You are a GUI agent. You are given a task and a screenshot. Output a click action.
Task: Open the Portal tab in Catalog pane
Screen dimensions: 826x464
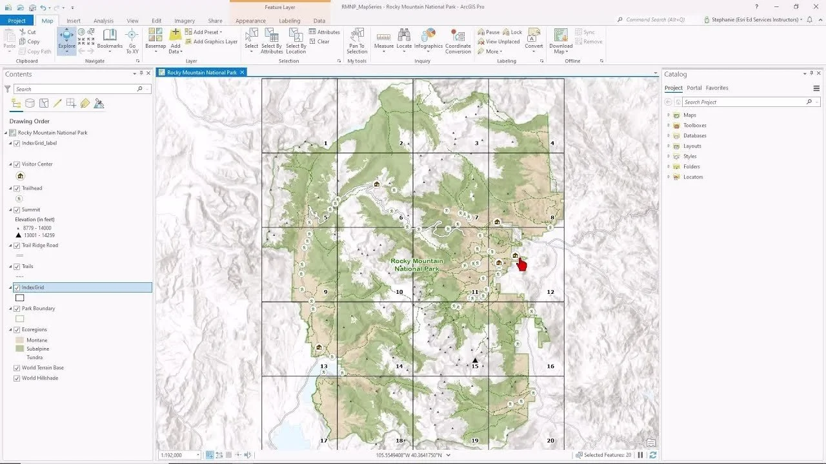(694, 87)
